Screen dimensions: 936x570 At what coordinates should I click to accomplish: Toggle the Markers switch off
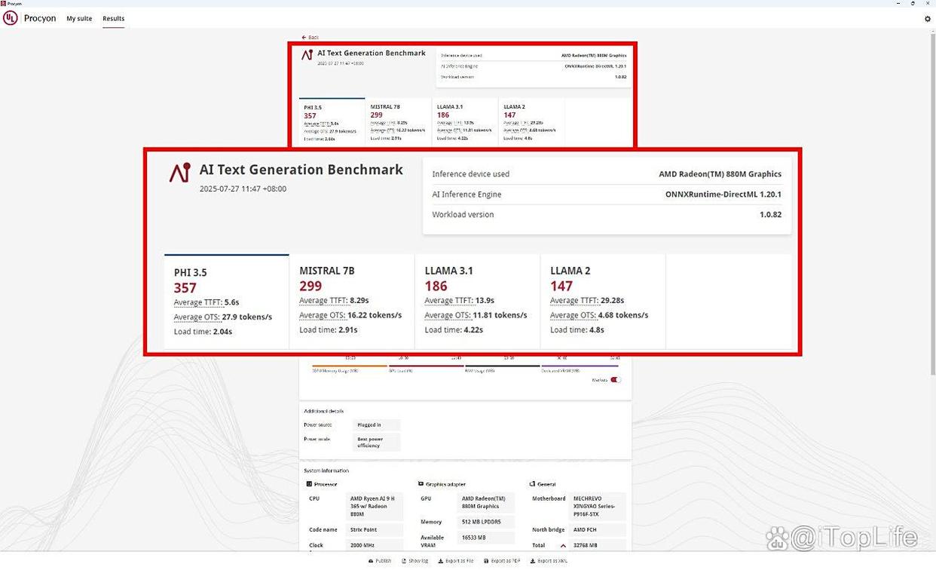pyautogui.click(x=616, y=380)
